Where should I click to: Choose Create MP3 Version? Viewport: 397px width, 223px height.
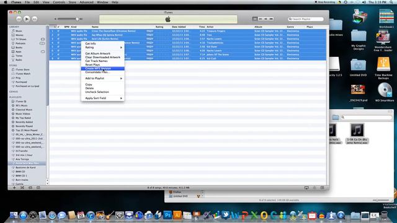pyautogui.click(x=102, y=68)
